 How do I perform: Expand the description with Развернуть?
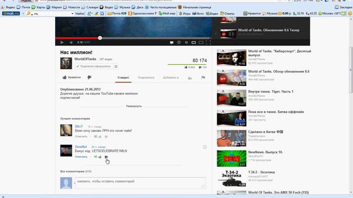[134, 106]
